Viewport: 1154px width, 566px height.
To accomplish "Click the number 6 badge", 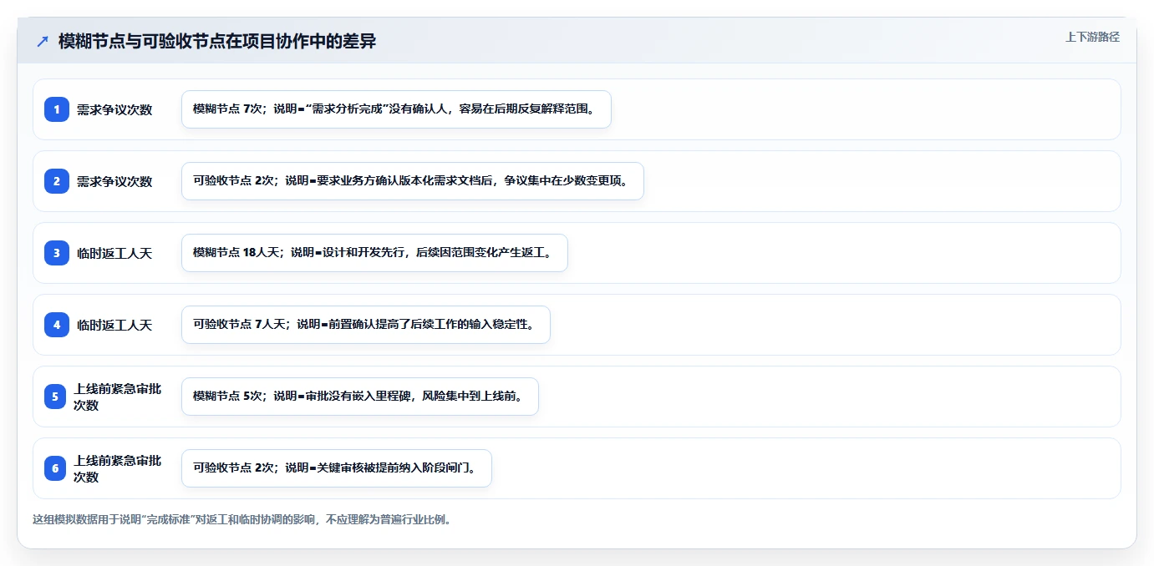I will tap(55, 468).
